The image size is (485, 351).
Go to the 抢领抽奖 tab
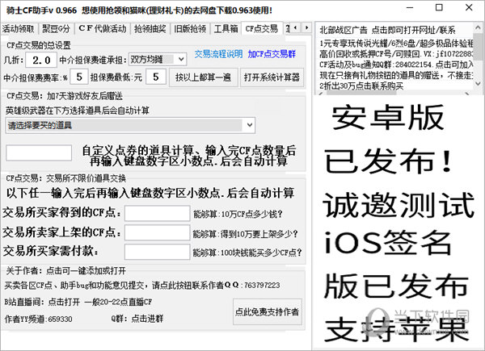[150, 29]
